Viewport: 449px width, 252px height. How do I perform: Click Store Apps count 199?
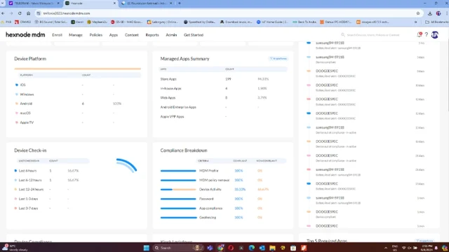pyautogui.click(x=228, y=79)
